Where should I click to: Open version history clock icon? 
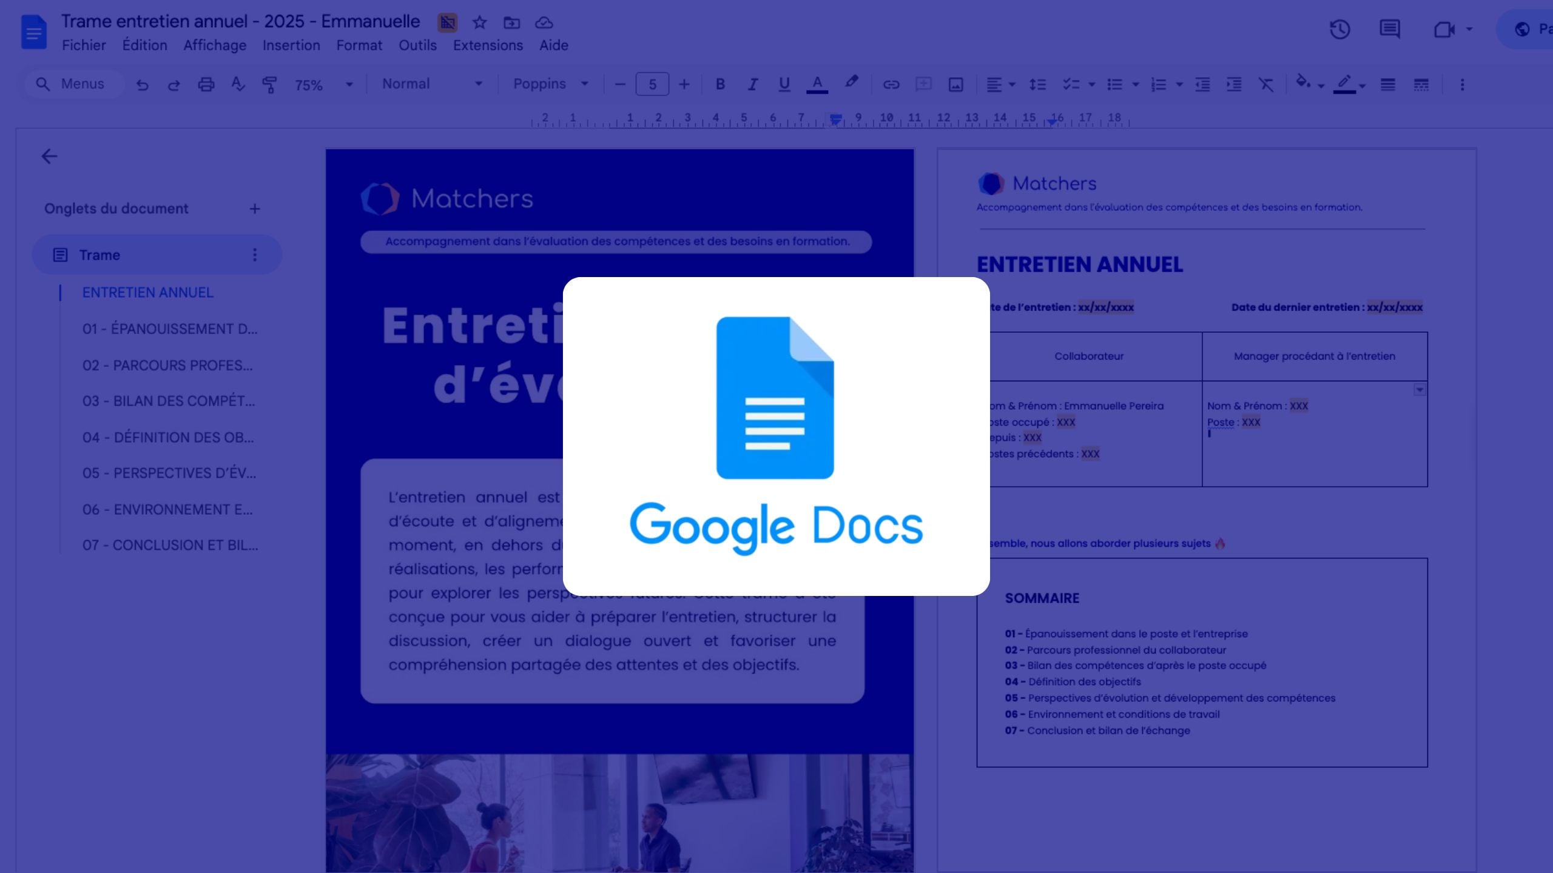pos(1339,29)
